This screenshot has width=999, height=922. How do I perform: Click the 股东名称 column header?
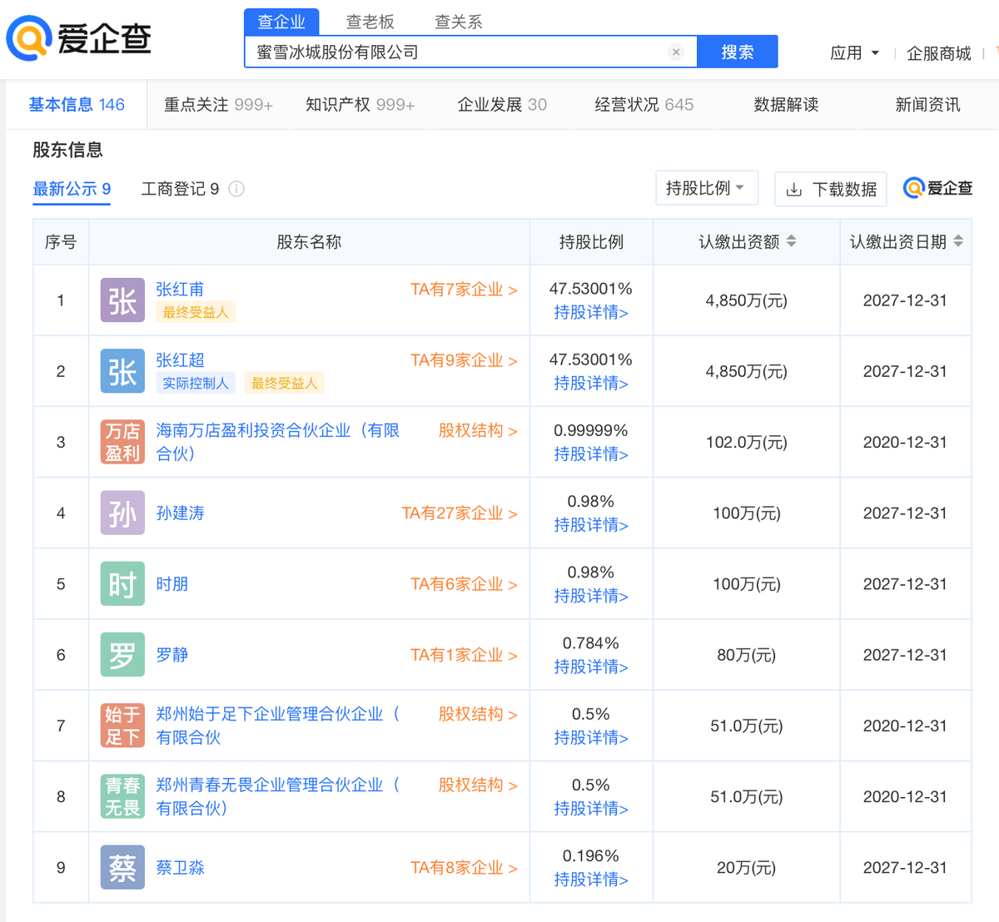pos(309,242)
